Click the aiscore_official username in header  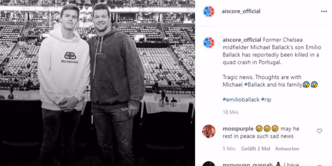241,11
